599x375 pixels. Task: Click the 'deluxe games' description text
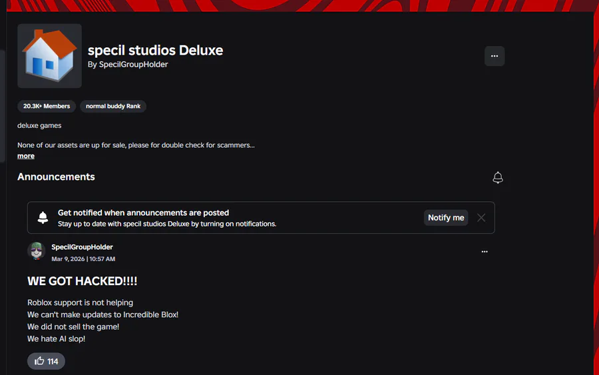point(39,126)
